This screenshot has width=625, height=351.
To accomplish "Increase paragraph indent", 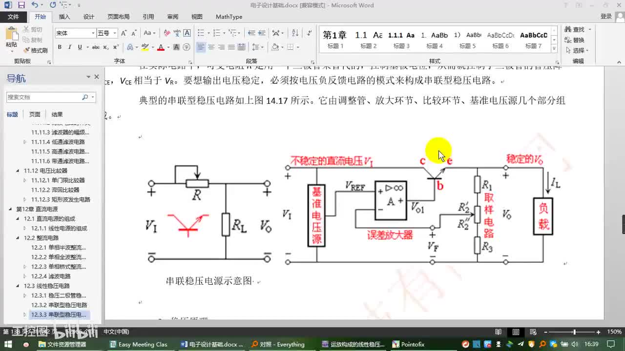I will click(262, 33).
